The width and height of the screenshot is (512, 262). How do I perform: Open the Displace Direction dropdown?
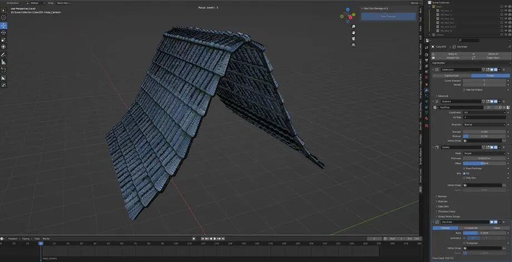pyautogui.click(x=484, y=125)
